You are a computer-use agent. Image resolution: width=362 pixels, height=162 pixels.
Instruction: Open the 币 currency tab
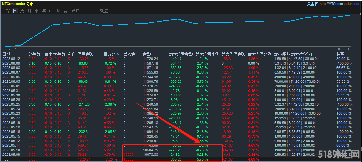pos(51,11)
